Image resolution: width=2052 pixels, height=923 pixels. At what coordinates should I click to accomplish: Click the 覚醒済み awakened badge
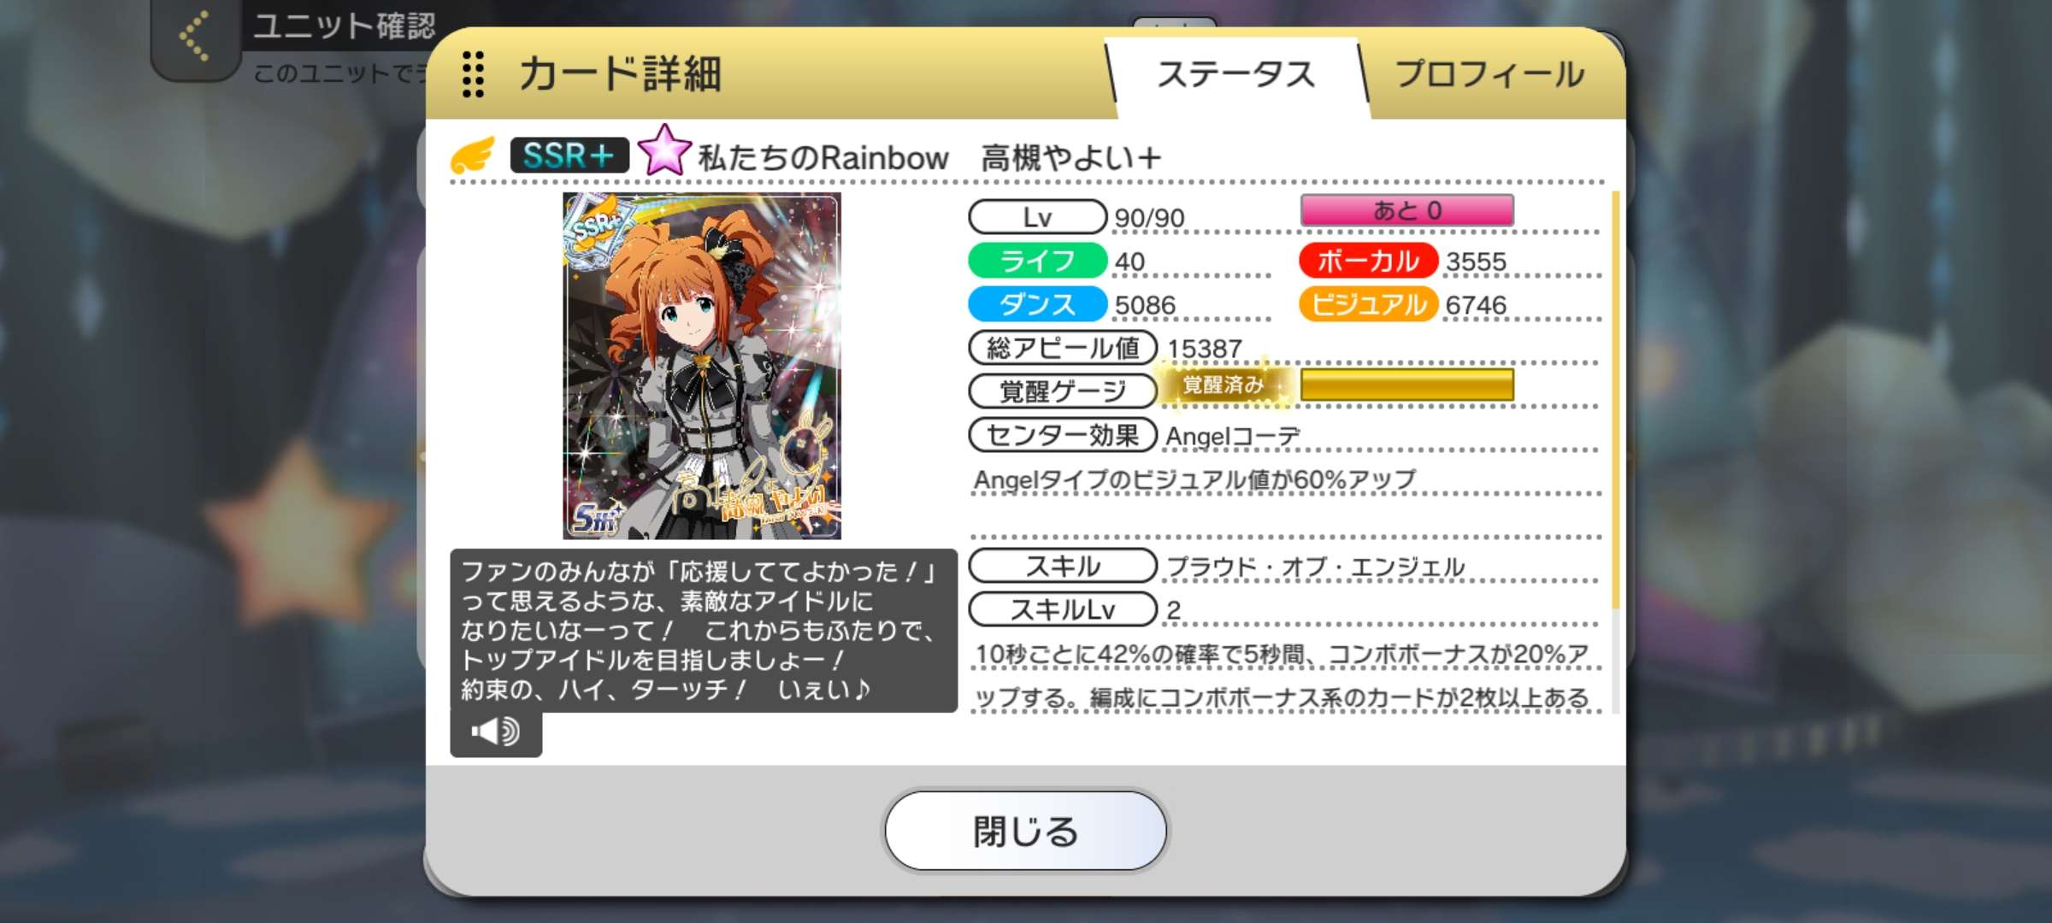[1223, 385]
